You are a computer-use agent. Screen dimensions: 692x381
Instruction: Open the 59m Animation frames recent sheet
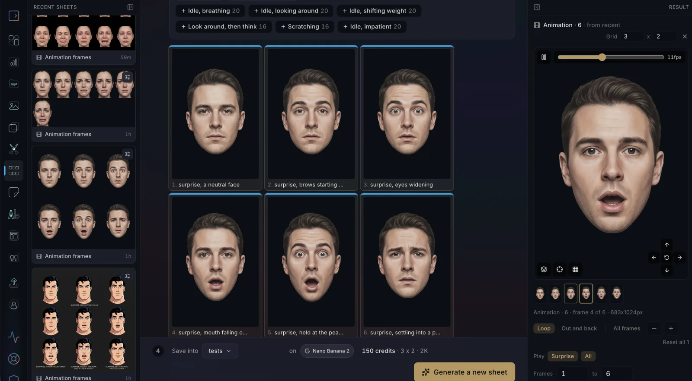click(x=83, y=40)
